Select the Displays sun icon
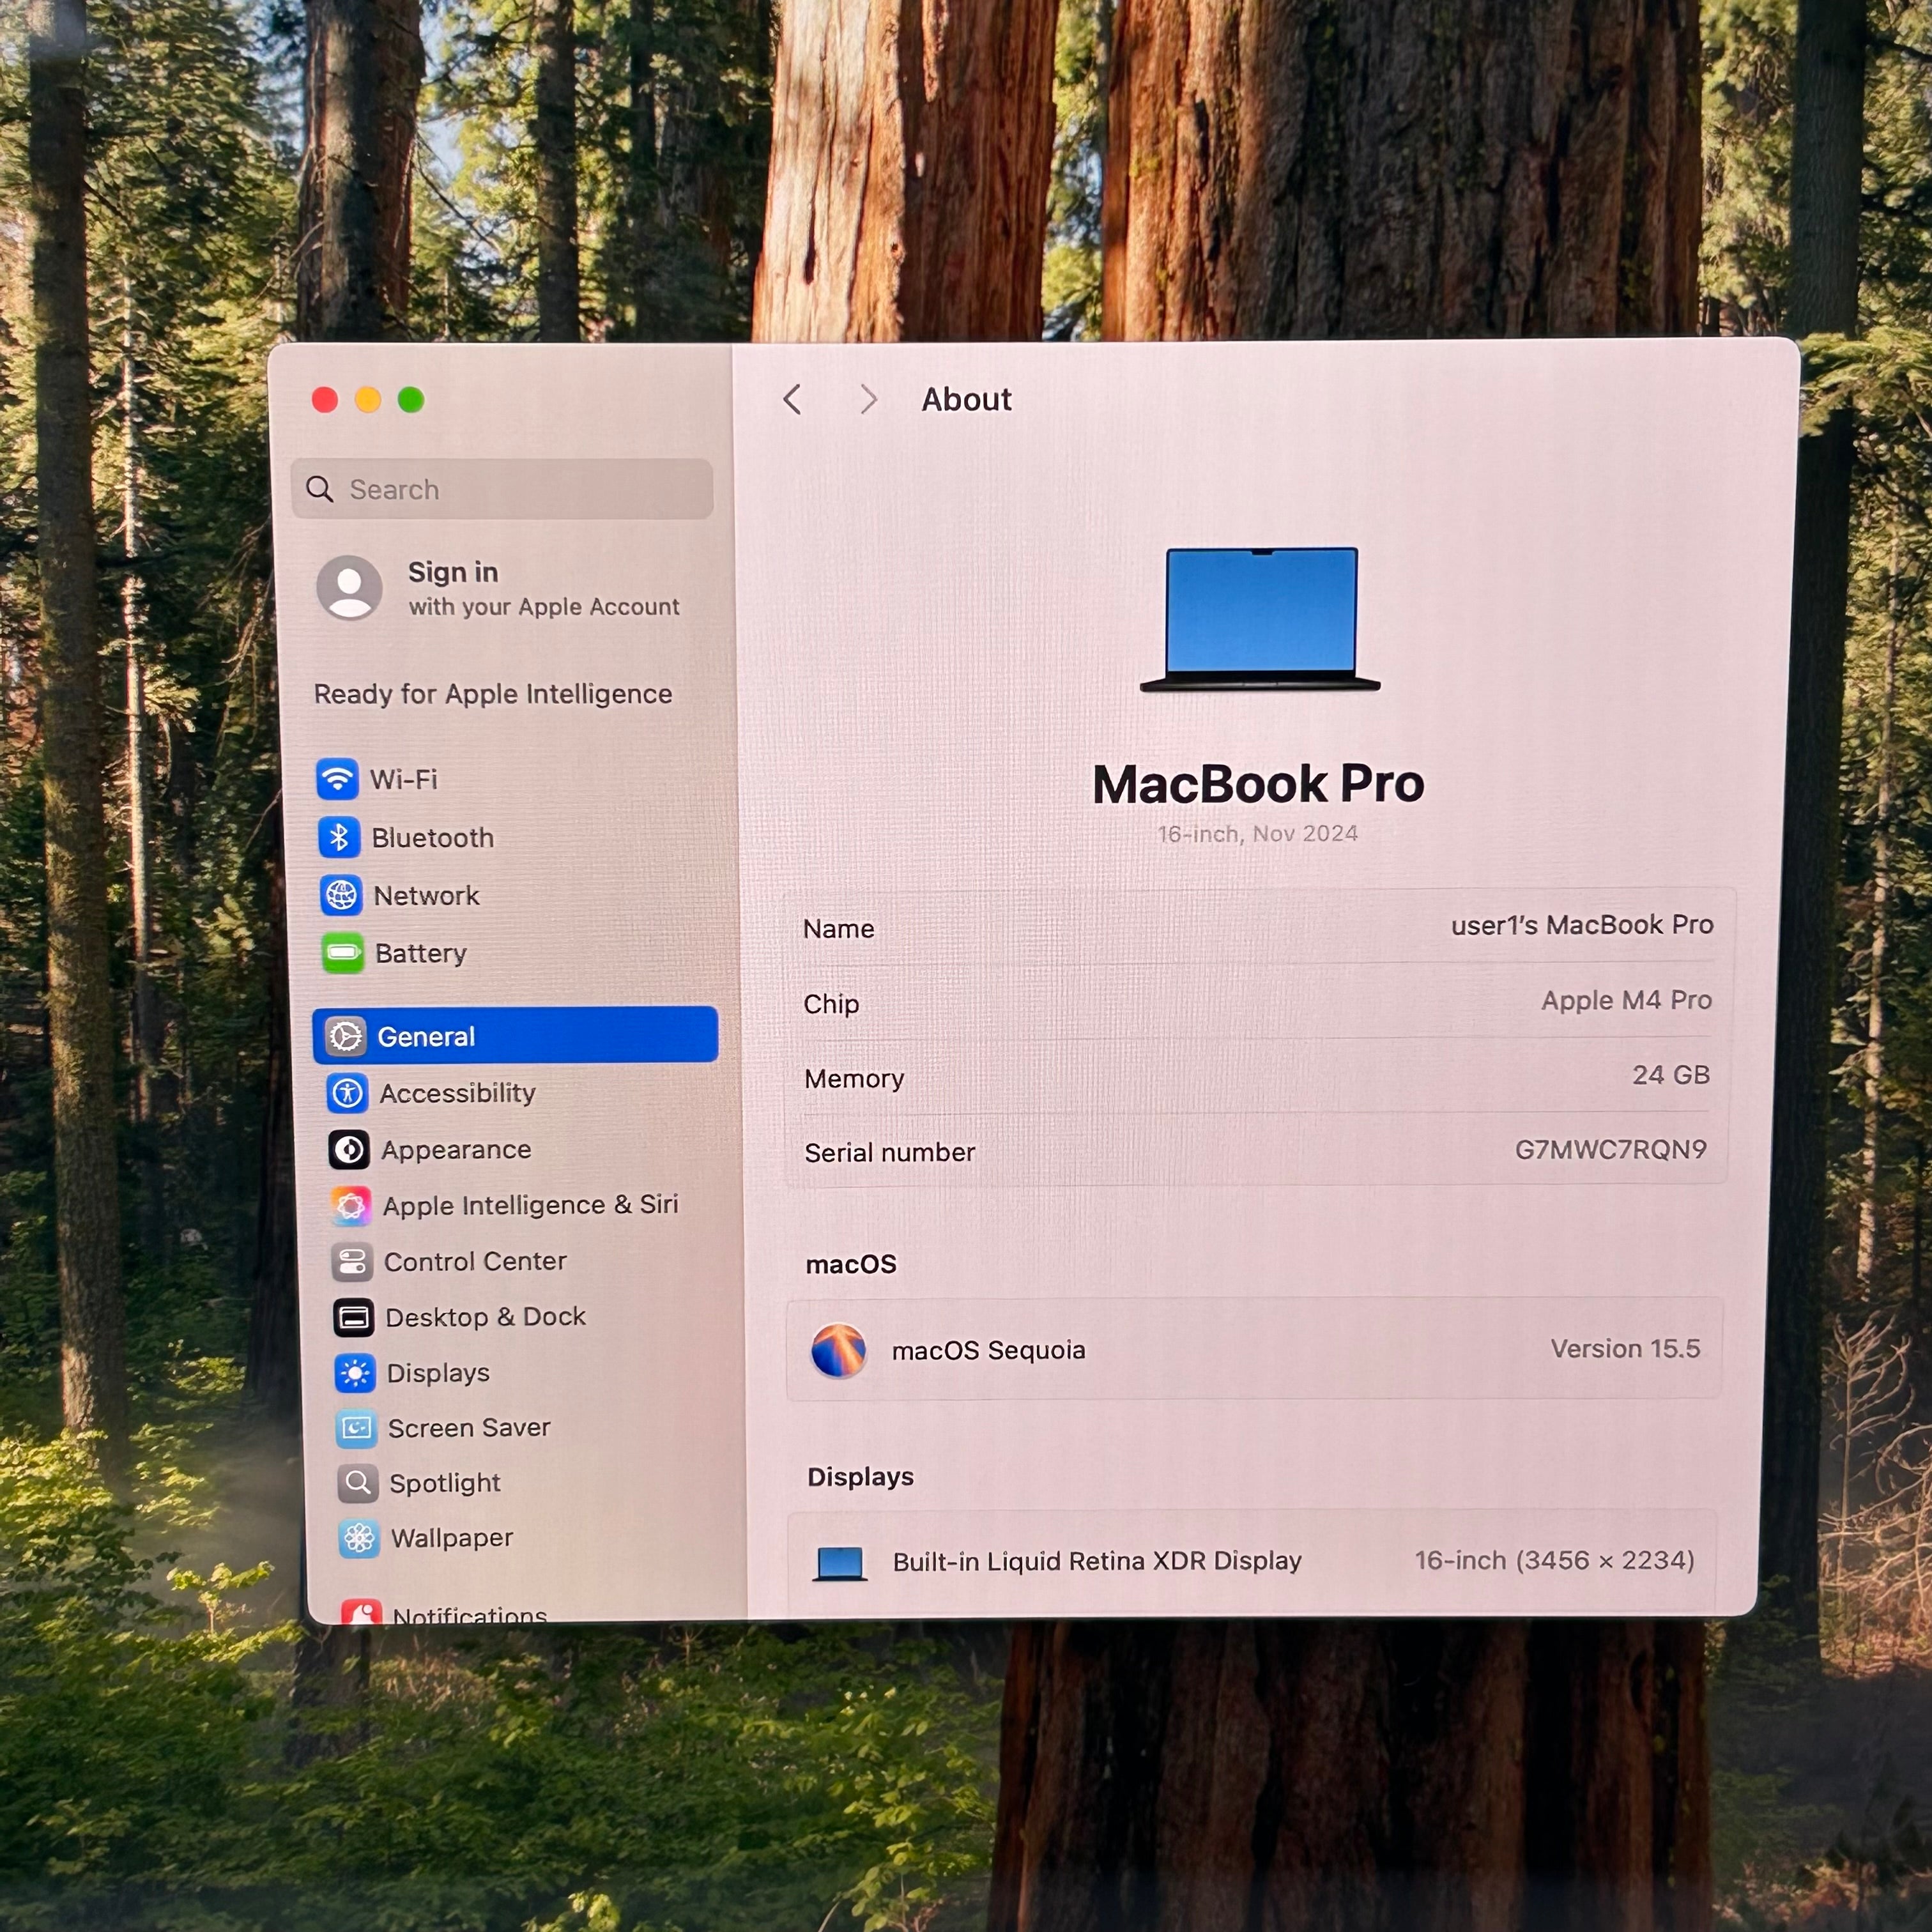Screen dimensions: 1932x1932 click(355, 1373)
